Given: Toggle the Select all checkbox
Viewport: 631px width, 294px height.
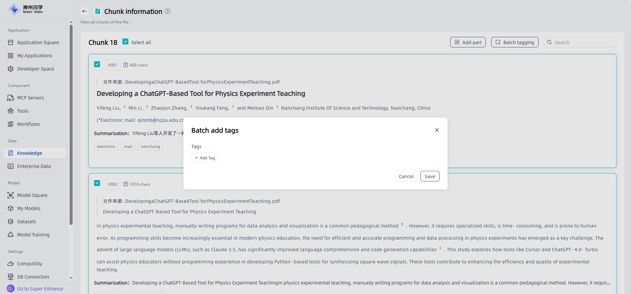Looking at the screenshot, I should [125, 41].
